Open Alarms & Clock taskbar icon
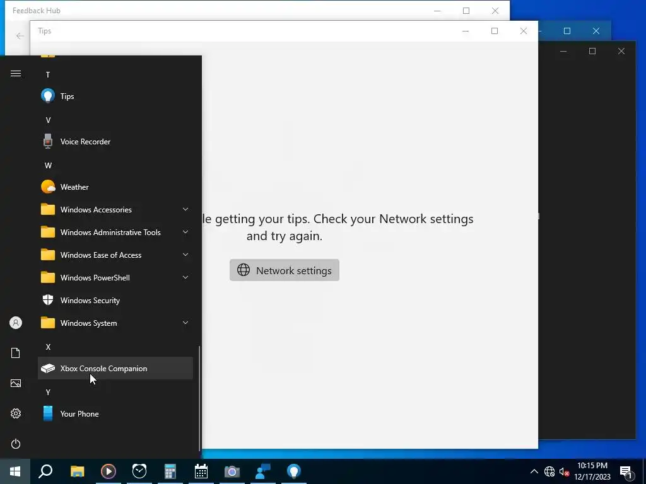This screenshot has width=646, height=484. 139,471
